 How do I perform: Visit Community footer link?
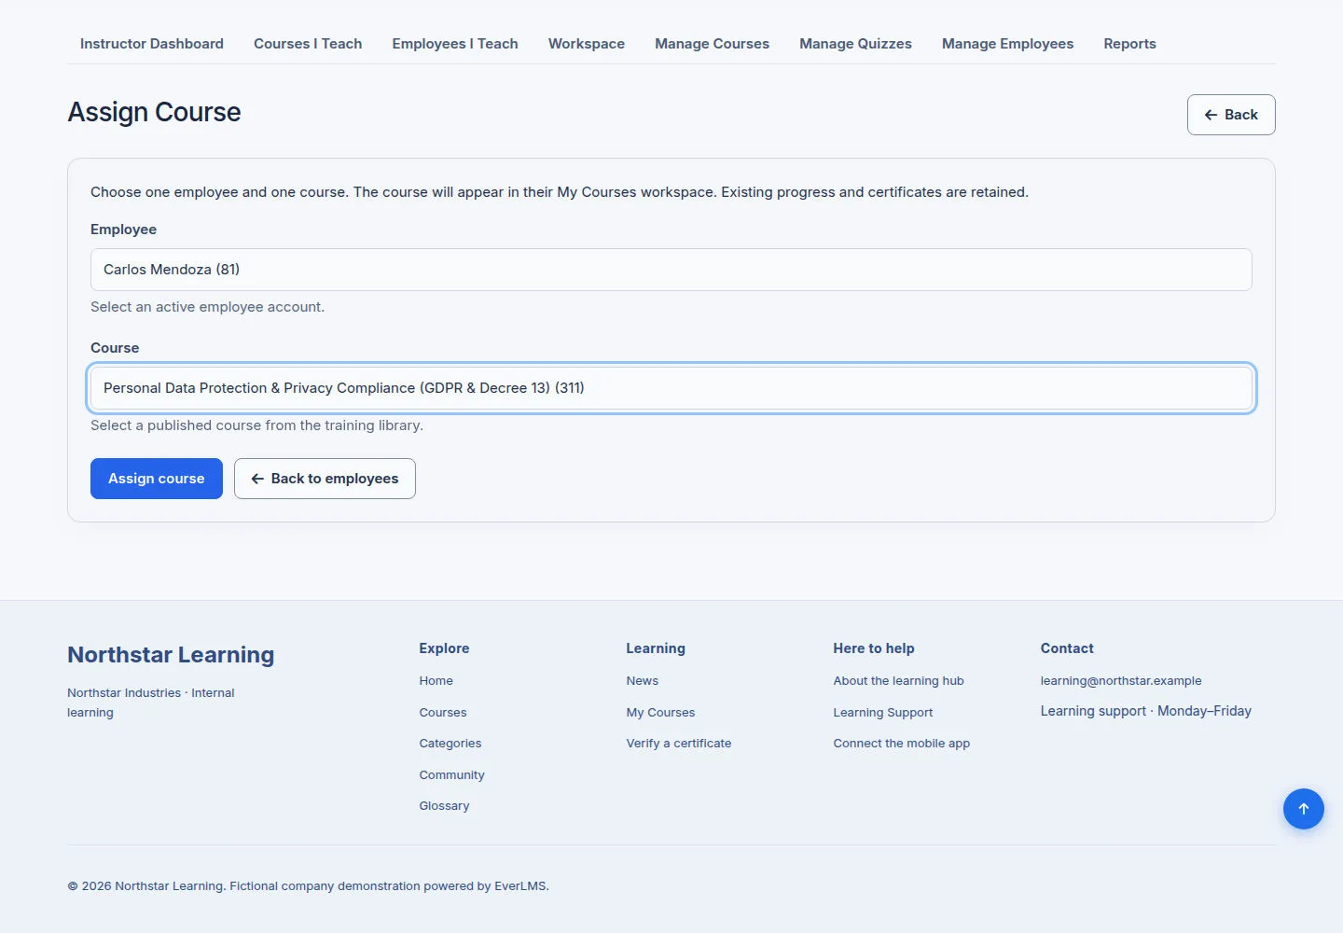pos(452,774)
